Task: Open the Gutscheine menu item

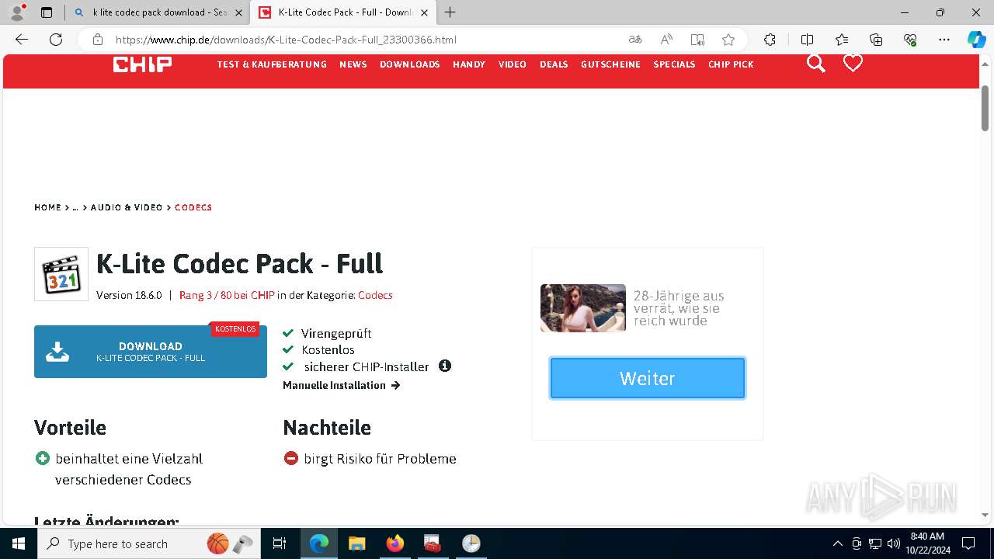Action: (610, 64)
